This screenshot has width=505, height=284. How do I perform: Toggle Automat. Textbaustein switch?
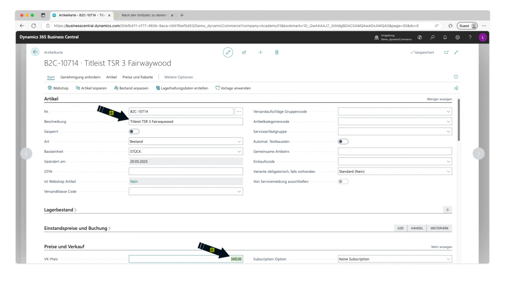(343, 142)
